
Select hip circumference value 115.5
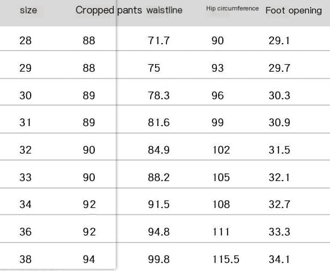(226, 260)
